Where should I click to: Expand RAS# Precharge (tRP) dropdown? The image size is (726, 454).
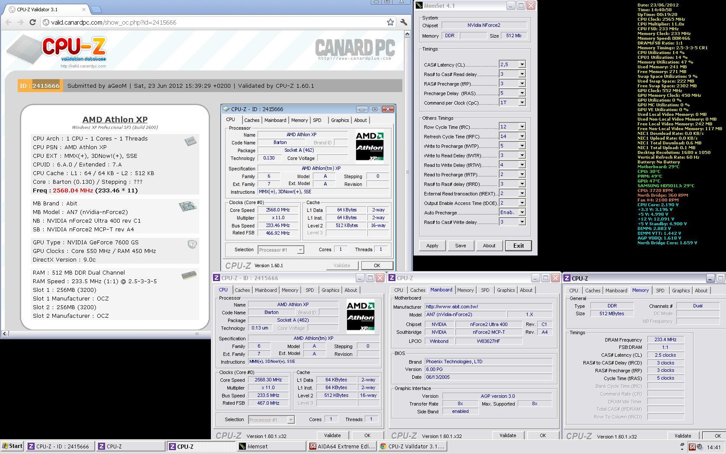[x=522, y=83]
